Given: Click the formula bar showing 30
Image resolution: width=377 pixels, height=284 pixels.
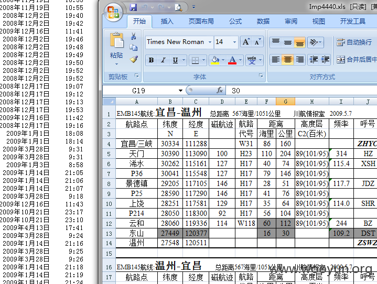Looking at the screenshot, I should click(x=301, y=91).
